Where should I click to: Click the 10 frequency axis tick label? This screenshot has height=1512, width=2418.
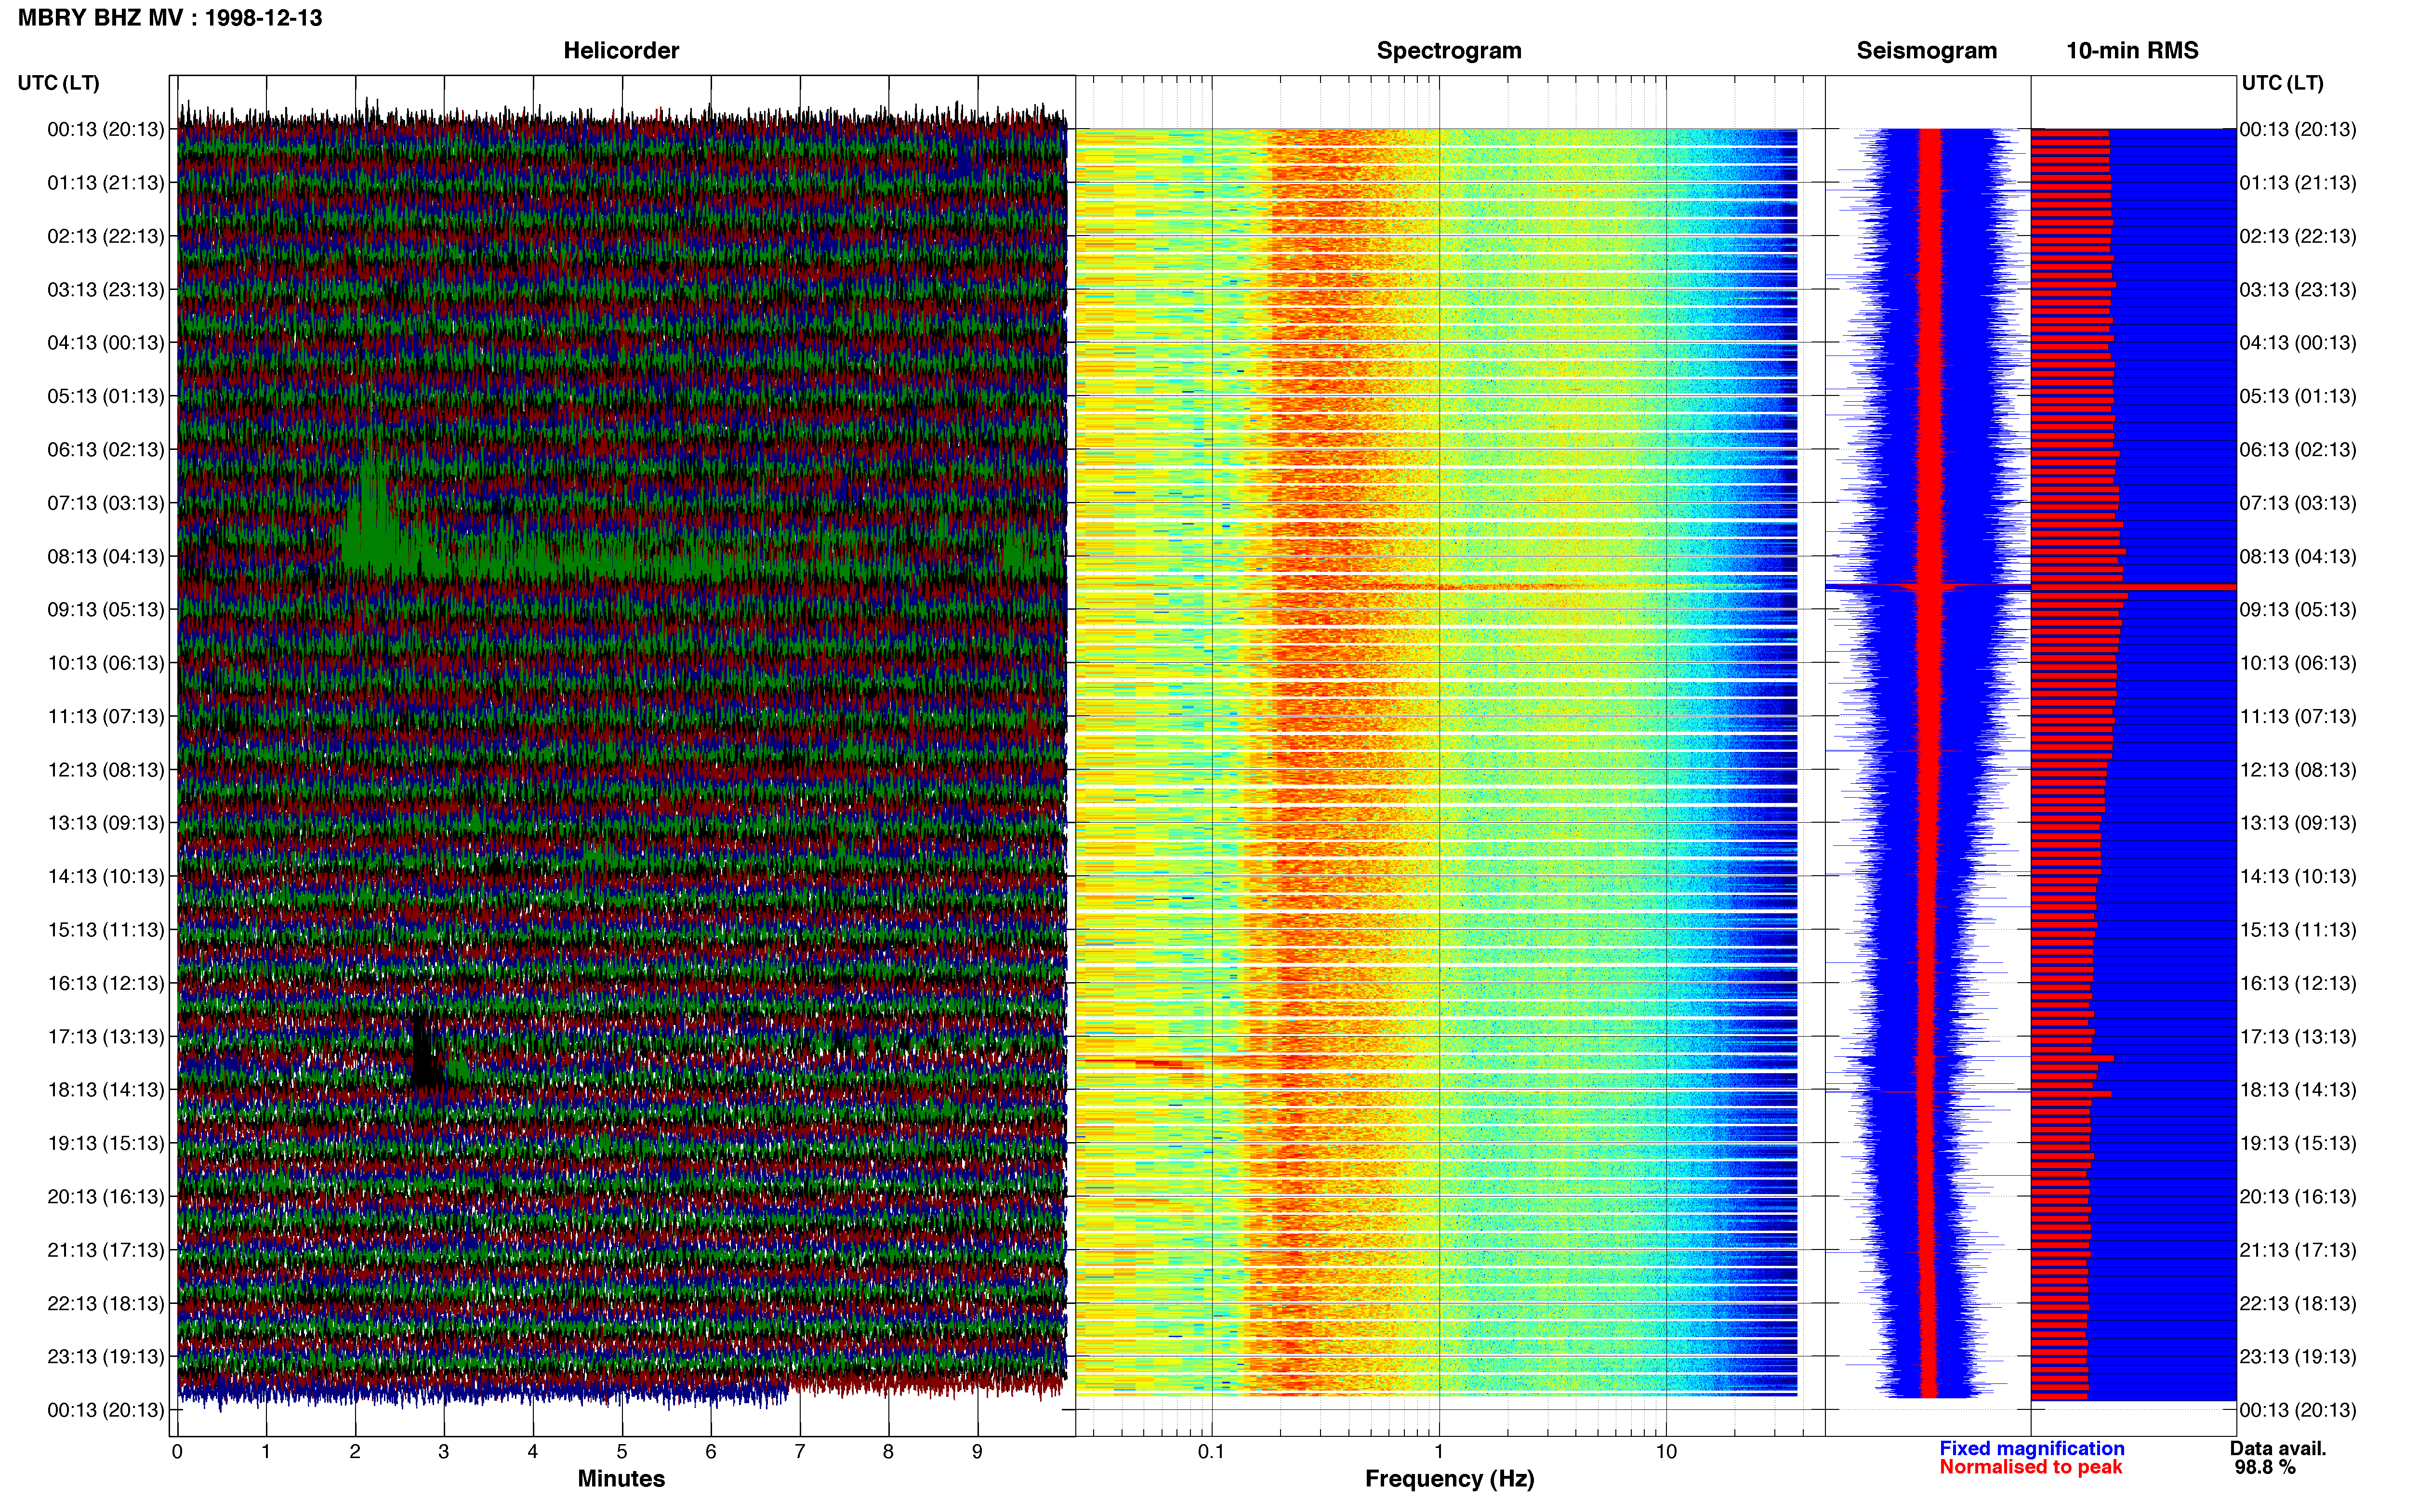point(1666,1451)
